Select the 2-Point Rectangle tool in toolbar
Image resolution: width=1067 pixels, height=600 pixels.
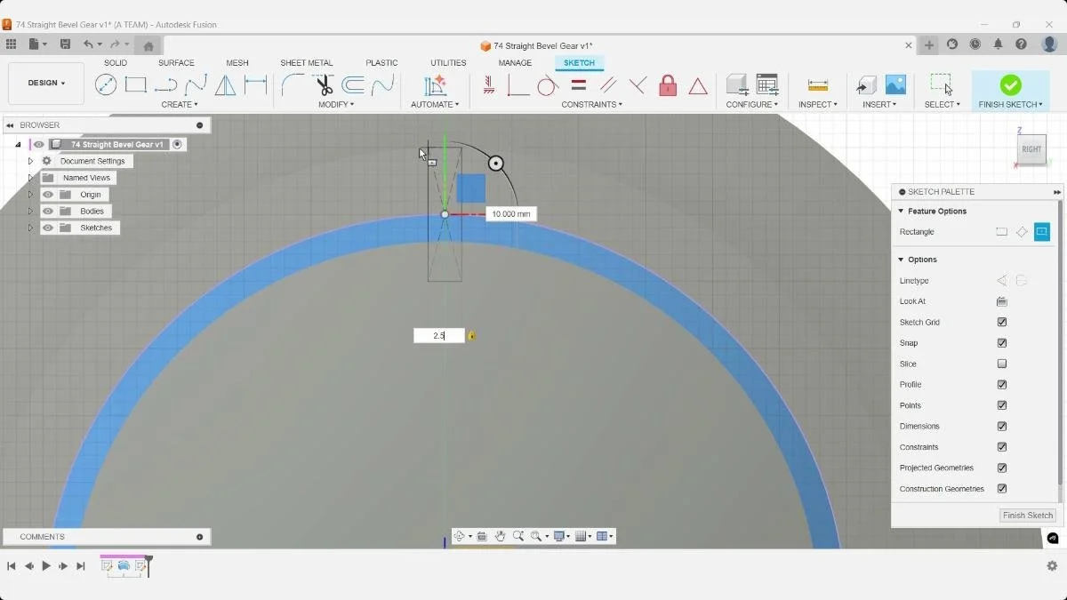(136, 85)
